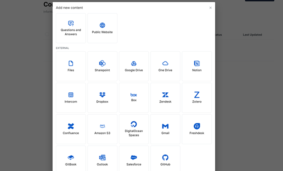
Task: Pick the Box integration tile
Action: (x=134, y=98)
